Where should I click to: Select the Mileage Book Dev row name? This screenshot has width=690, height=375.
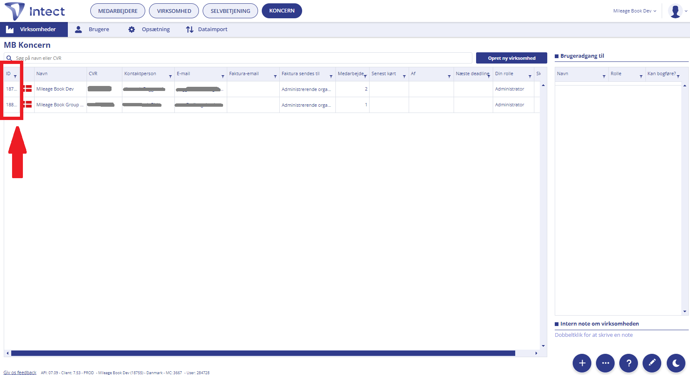pos(55,89)
